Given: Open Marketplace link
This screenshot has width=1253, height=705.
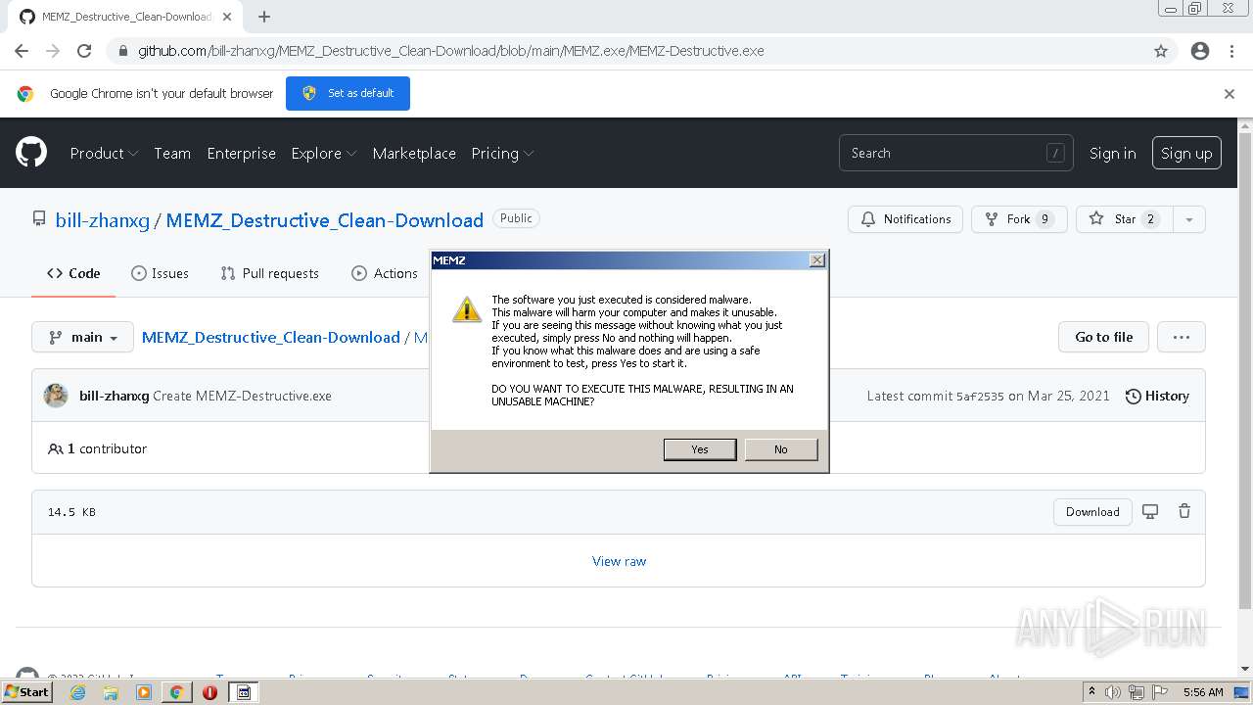Looking at the screenshot, I should point(414,153).
